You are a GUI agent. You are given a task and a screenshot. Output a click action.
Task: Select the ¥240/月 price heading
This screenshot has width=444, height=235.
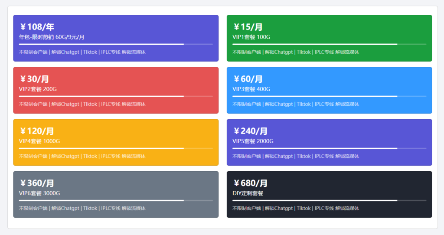[251, 131]
